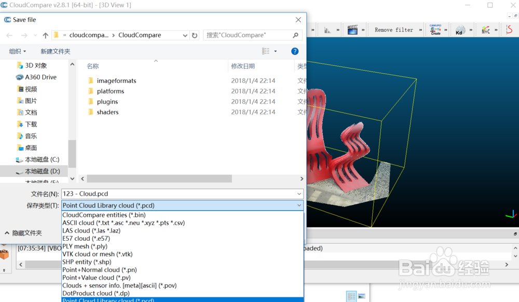Screen dimensions: 519x302
Task: Expand the address path history dropdown
Action: click(x=185, y=35)
